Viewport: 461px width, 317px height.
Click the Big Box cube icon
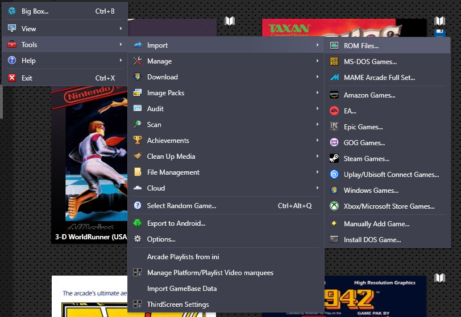pos(12,11)
